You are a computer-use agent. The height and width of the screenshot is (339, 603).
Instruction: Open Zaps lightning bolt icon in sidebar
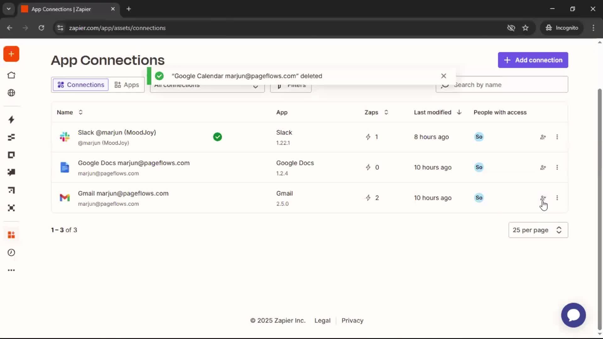(11, 120)
